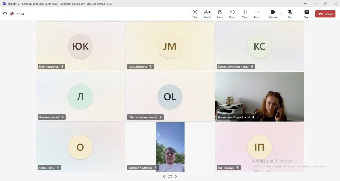
Task: Expand microphone options dropdown arrow
Action: click(298, 14)
